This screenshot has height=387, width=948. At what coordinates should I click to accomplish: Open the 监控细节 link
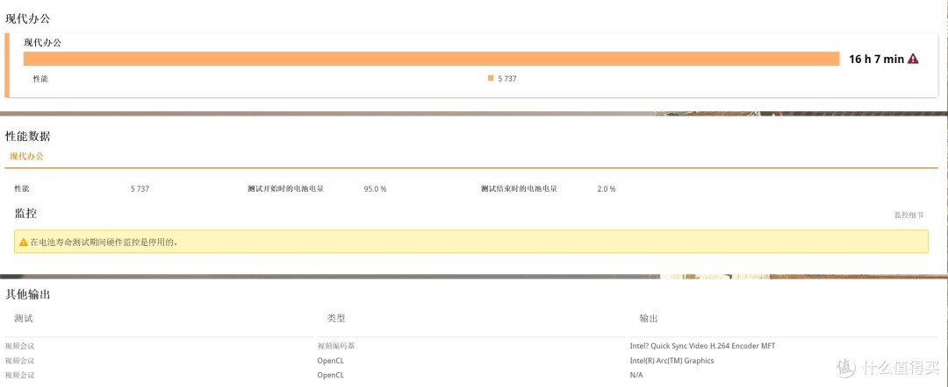pyautogui.click(x=909, y=215)
